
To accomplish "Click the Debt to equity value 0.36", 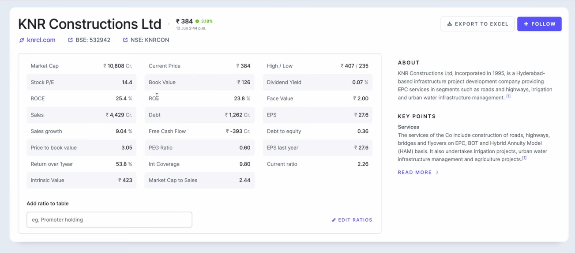I will click(363, 131).
